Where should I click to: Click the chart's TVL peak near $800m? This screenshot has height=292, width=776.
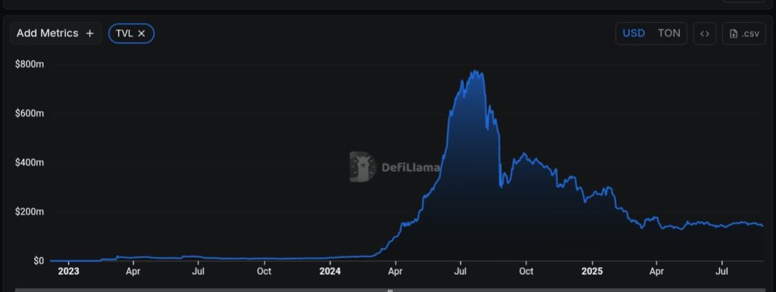click(x=474, y=71)
